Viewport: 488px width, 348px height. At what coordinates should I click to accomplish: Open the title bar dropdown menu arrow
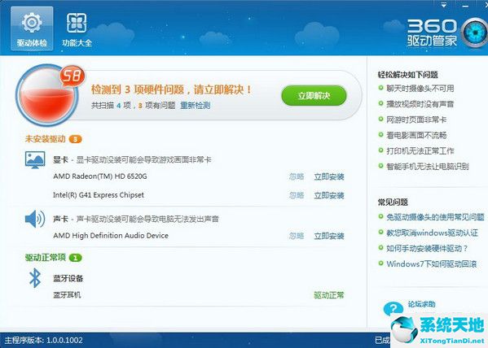pos(444,6)
